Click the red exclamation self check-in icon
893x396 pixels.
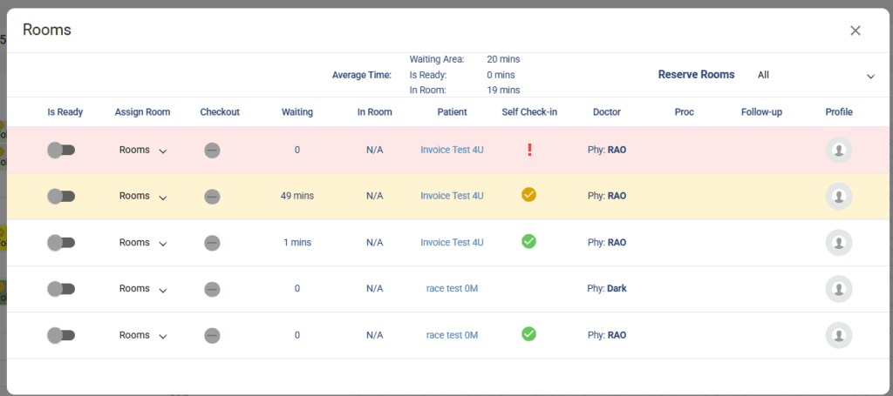click(528, 150)
